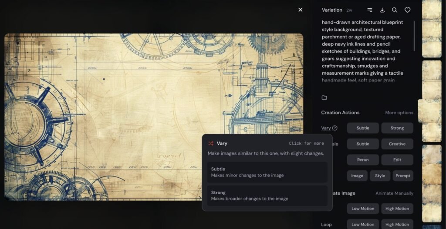This screenshot has width=446, height=229.
Task: Close the image lightbox with the X
Action: (x=301, y=10)
